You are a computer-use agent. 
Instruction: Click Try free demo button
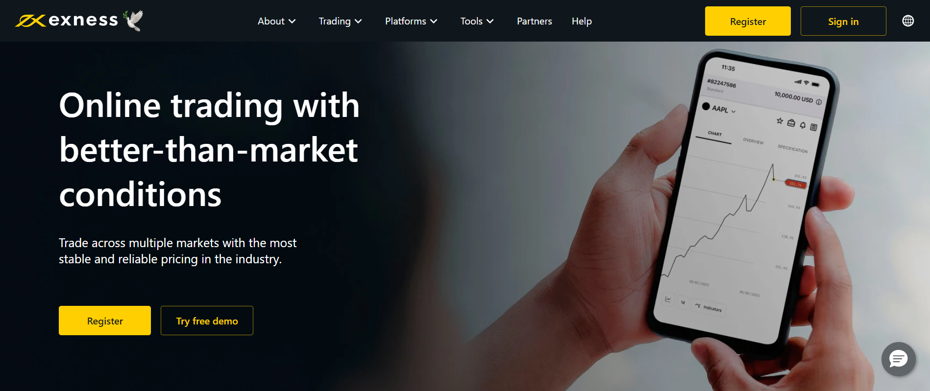[x=207, y=321]
